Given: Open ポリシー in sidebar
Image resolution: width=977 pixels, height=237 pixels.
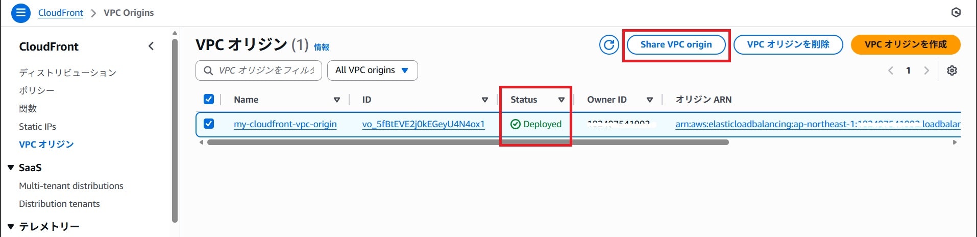Looking at the screenshot, I should click(37, 90).
